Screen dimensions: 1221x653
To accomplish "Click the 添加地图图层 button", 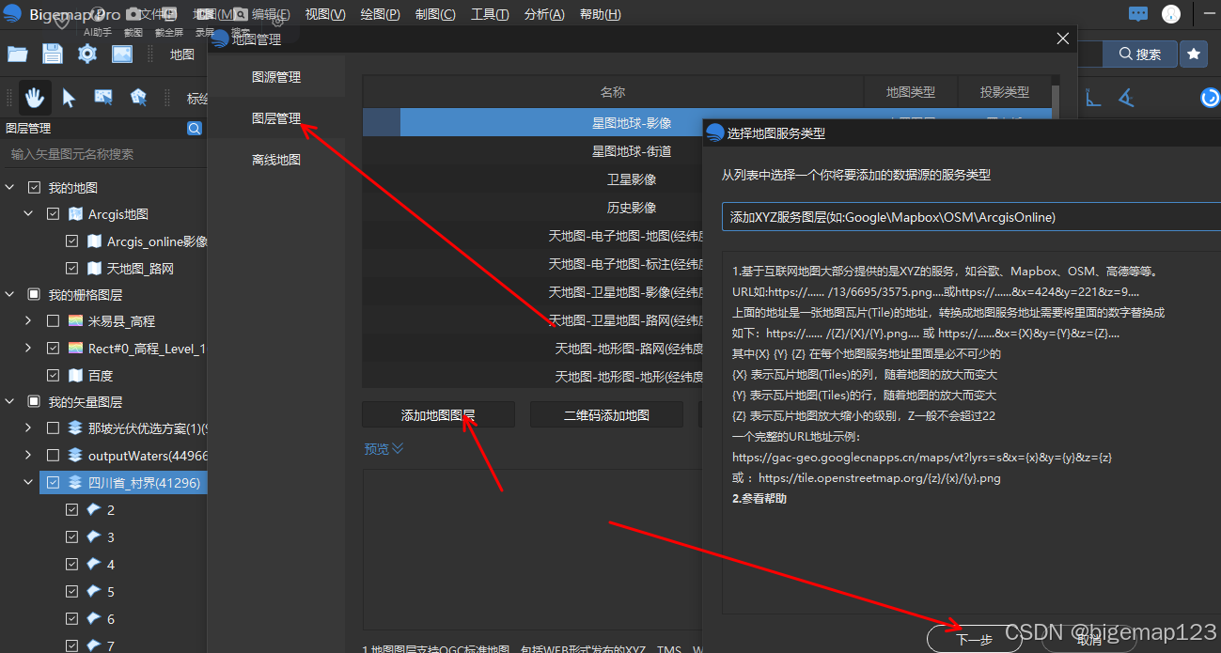I will coord(438,414).
